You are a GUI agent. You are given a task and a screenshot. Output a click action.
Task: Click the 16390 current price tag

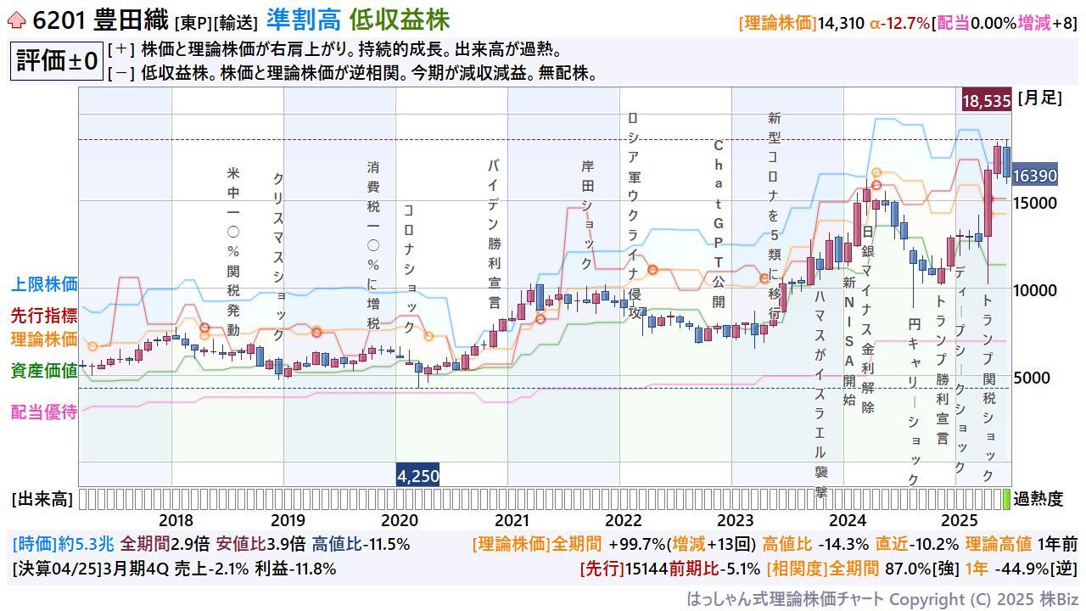(x=1034, y=176)
